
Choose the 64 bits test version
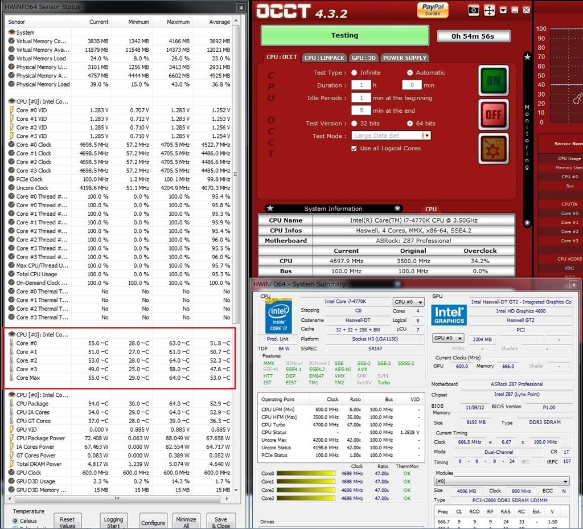[x=410, y=124]
